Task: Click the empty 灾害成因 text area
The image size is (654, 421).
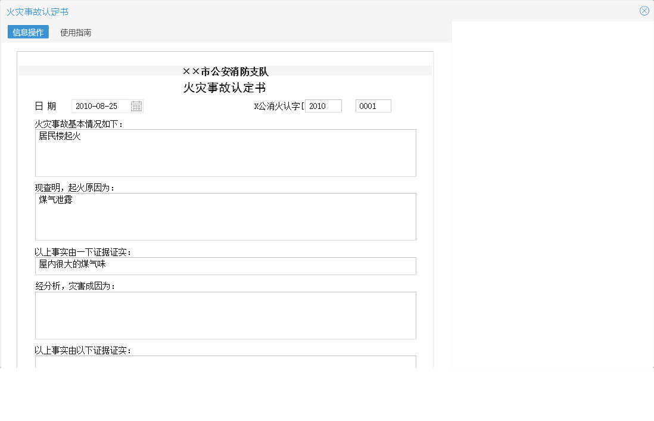Action: point(225,314)
